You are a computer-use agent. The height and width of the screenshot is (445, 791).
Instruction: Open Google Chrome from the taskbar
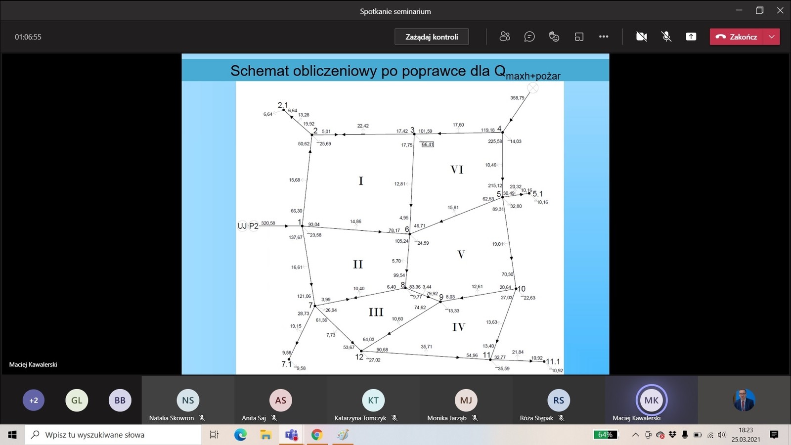point(317,435)
